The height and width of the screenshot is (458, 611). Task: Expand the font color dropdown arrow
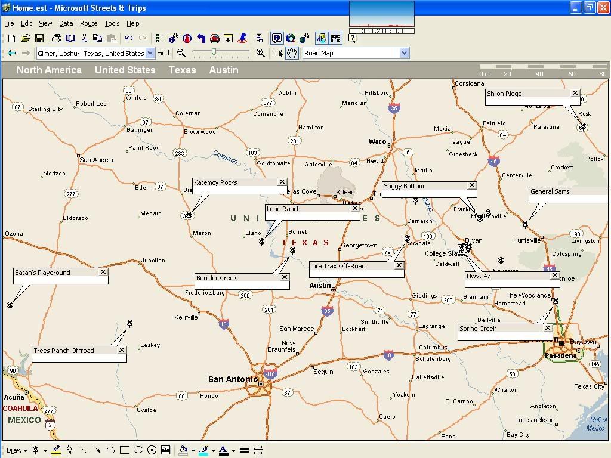coord(233,451)
